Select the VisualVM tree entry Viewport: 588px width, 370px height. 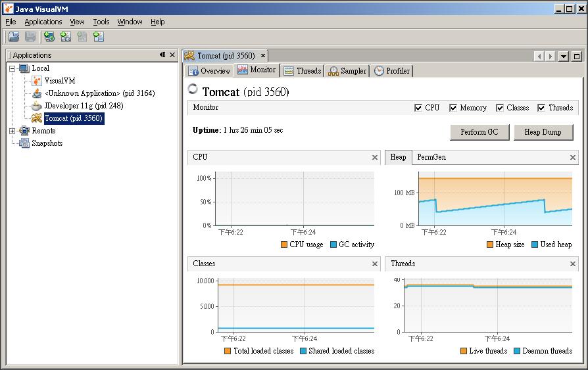(x=60, y=81)
